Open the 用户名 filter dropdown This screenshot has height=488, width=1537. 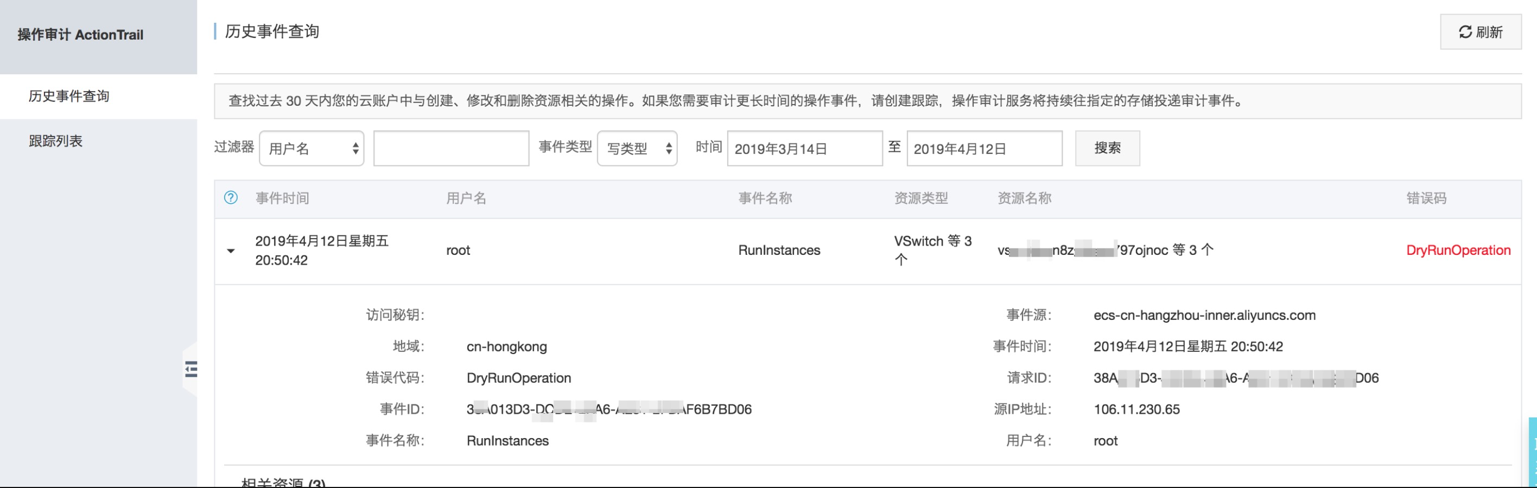click(312, 149)
